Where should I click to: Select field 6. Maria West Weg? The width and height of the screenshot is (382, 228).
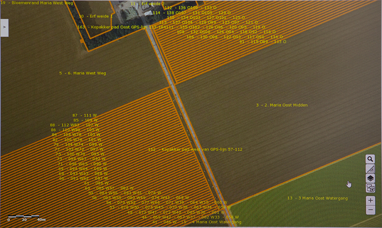[82, 73]
